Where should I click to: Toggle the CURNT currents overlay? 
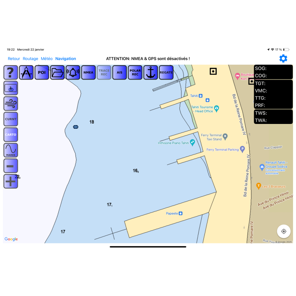click(11, 119)
